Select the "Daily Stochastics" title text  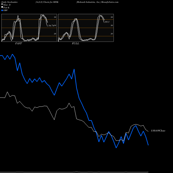point(9,2)
